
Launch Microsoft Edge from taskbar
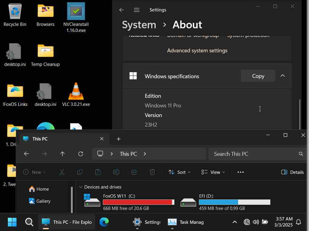click(104, 222)
